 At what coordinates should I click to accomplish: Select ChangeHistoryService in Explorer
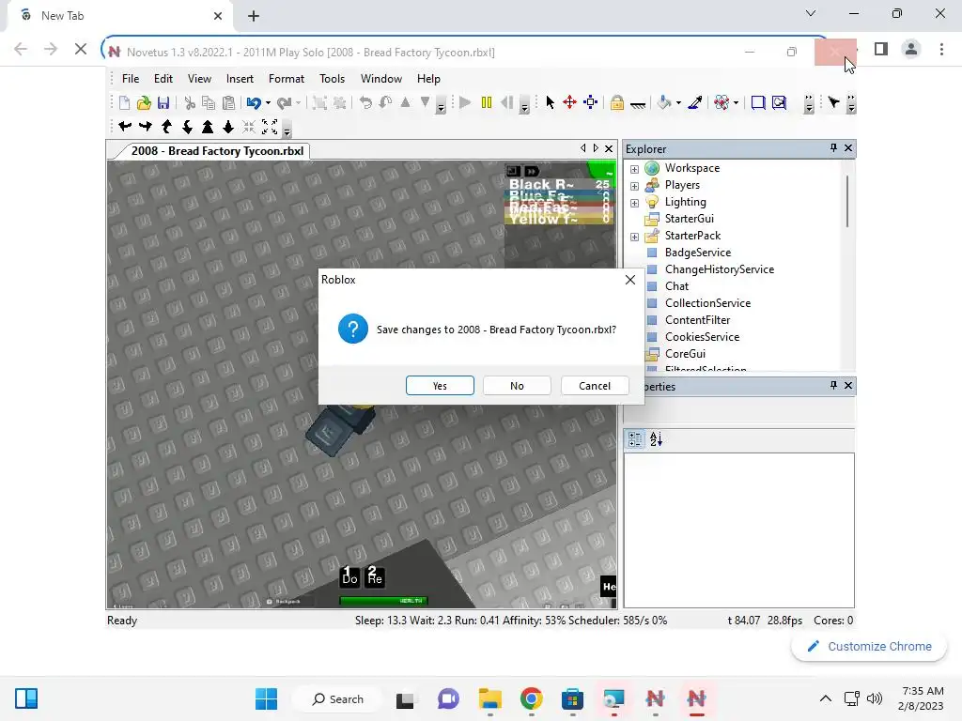coord(719,269)
